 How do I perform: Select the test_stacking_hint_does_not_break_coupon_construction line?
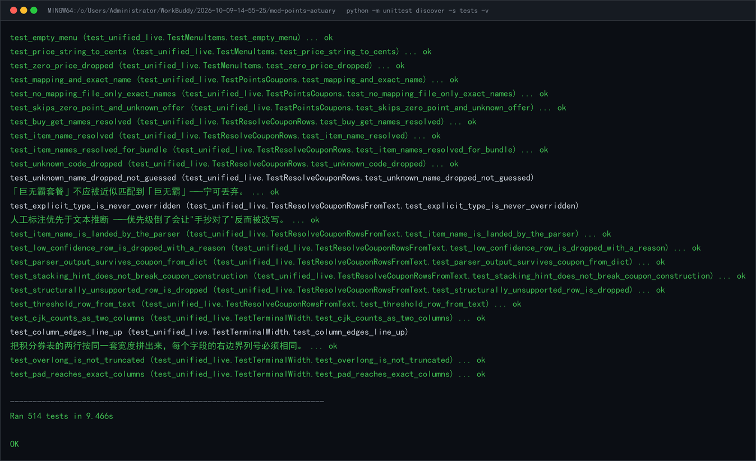(x=377, y=276)
